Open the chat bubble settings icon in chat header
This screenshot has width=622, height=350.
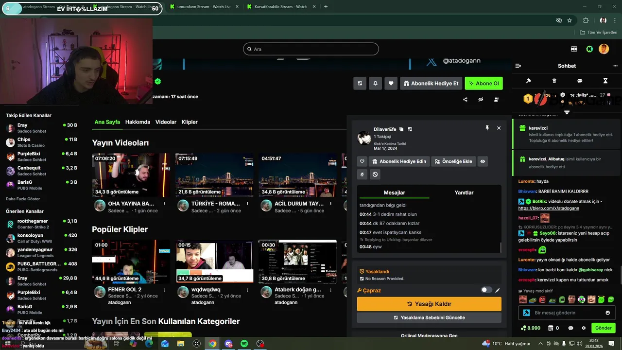[x=580, y=81]
